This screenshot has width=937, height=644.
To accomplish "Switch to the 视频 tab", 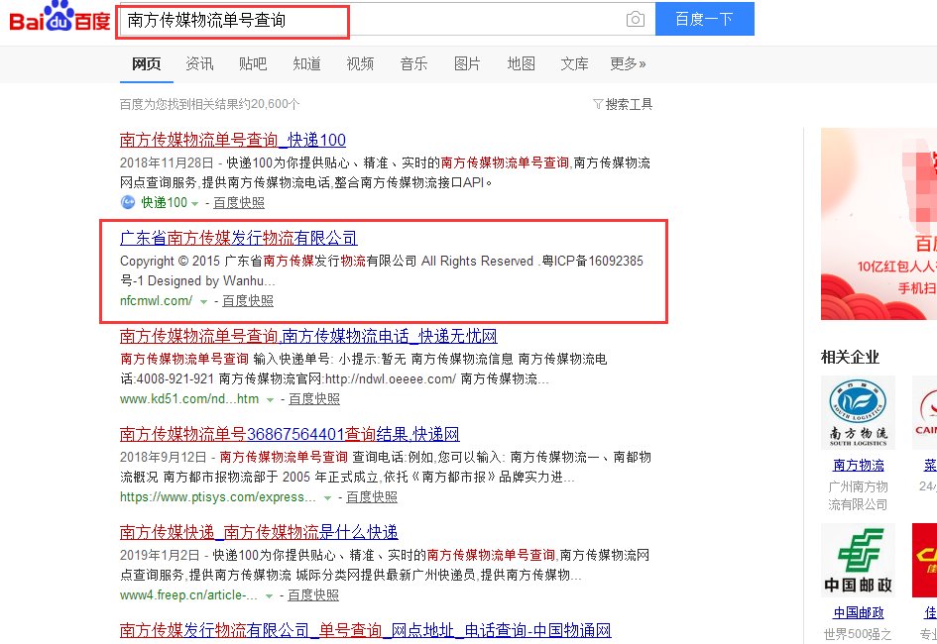I will pyautogui.click(x=360, y=61).
